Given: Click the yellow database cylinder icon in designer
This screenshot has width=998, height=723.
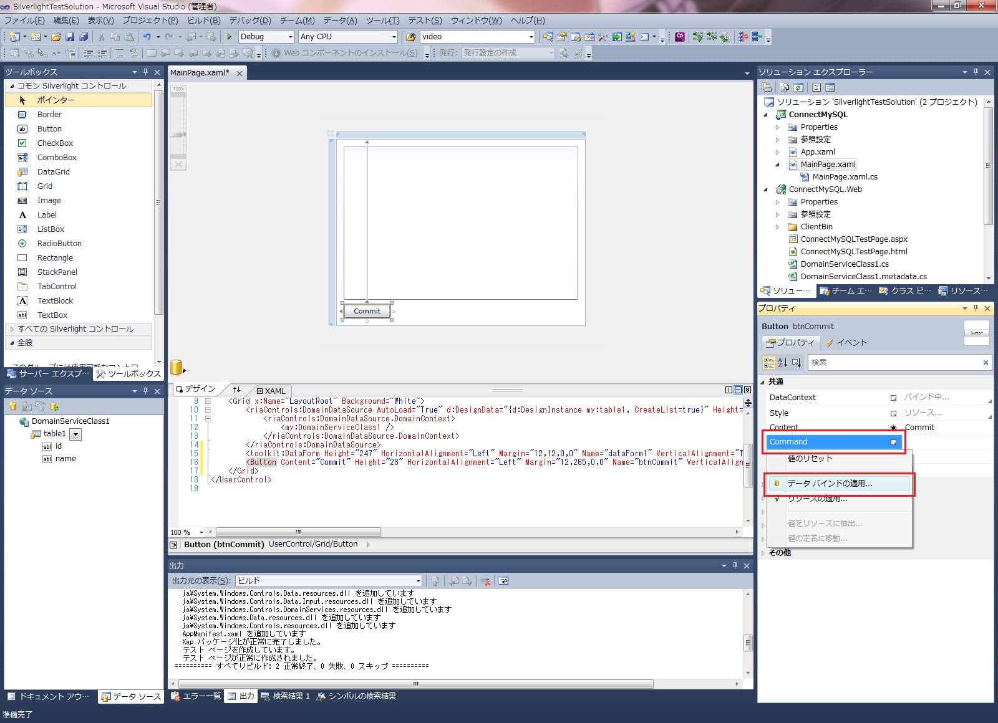Looking at the screenshot, I should click(177, 367).
